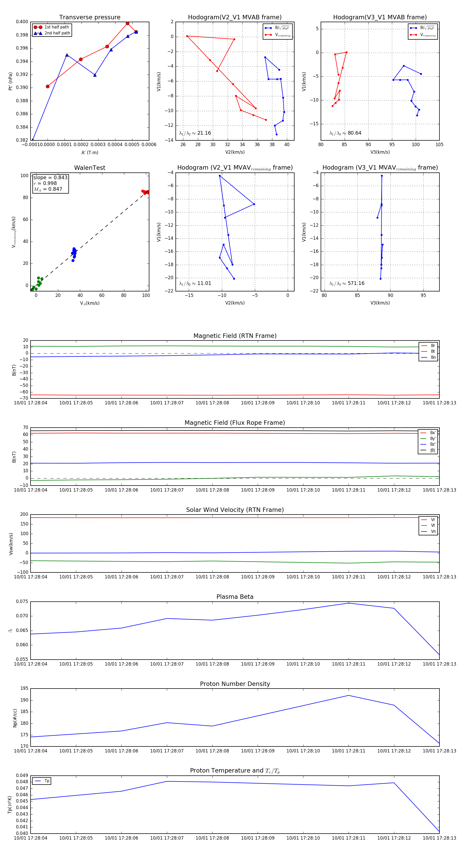
Task: Click the blue point cluster in WalenTest
Action: coord(74,254)
